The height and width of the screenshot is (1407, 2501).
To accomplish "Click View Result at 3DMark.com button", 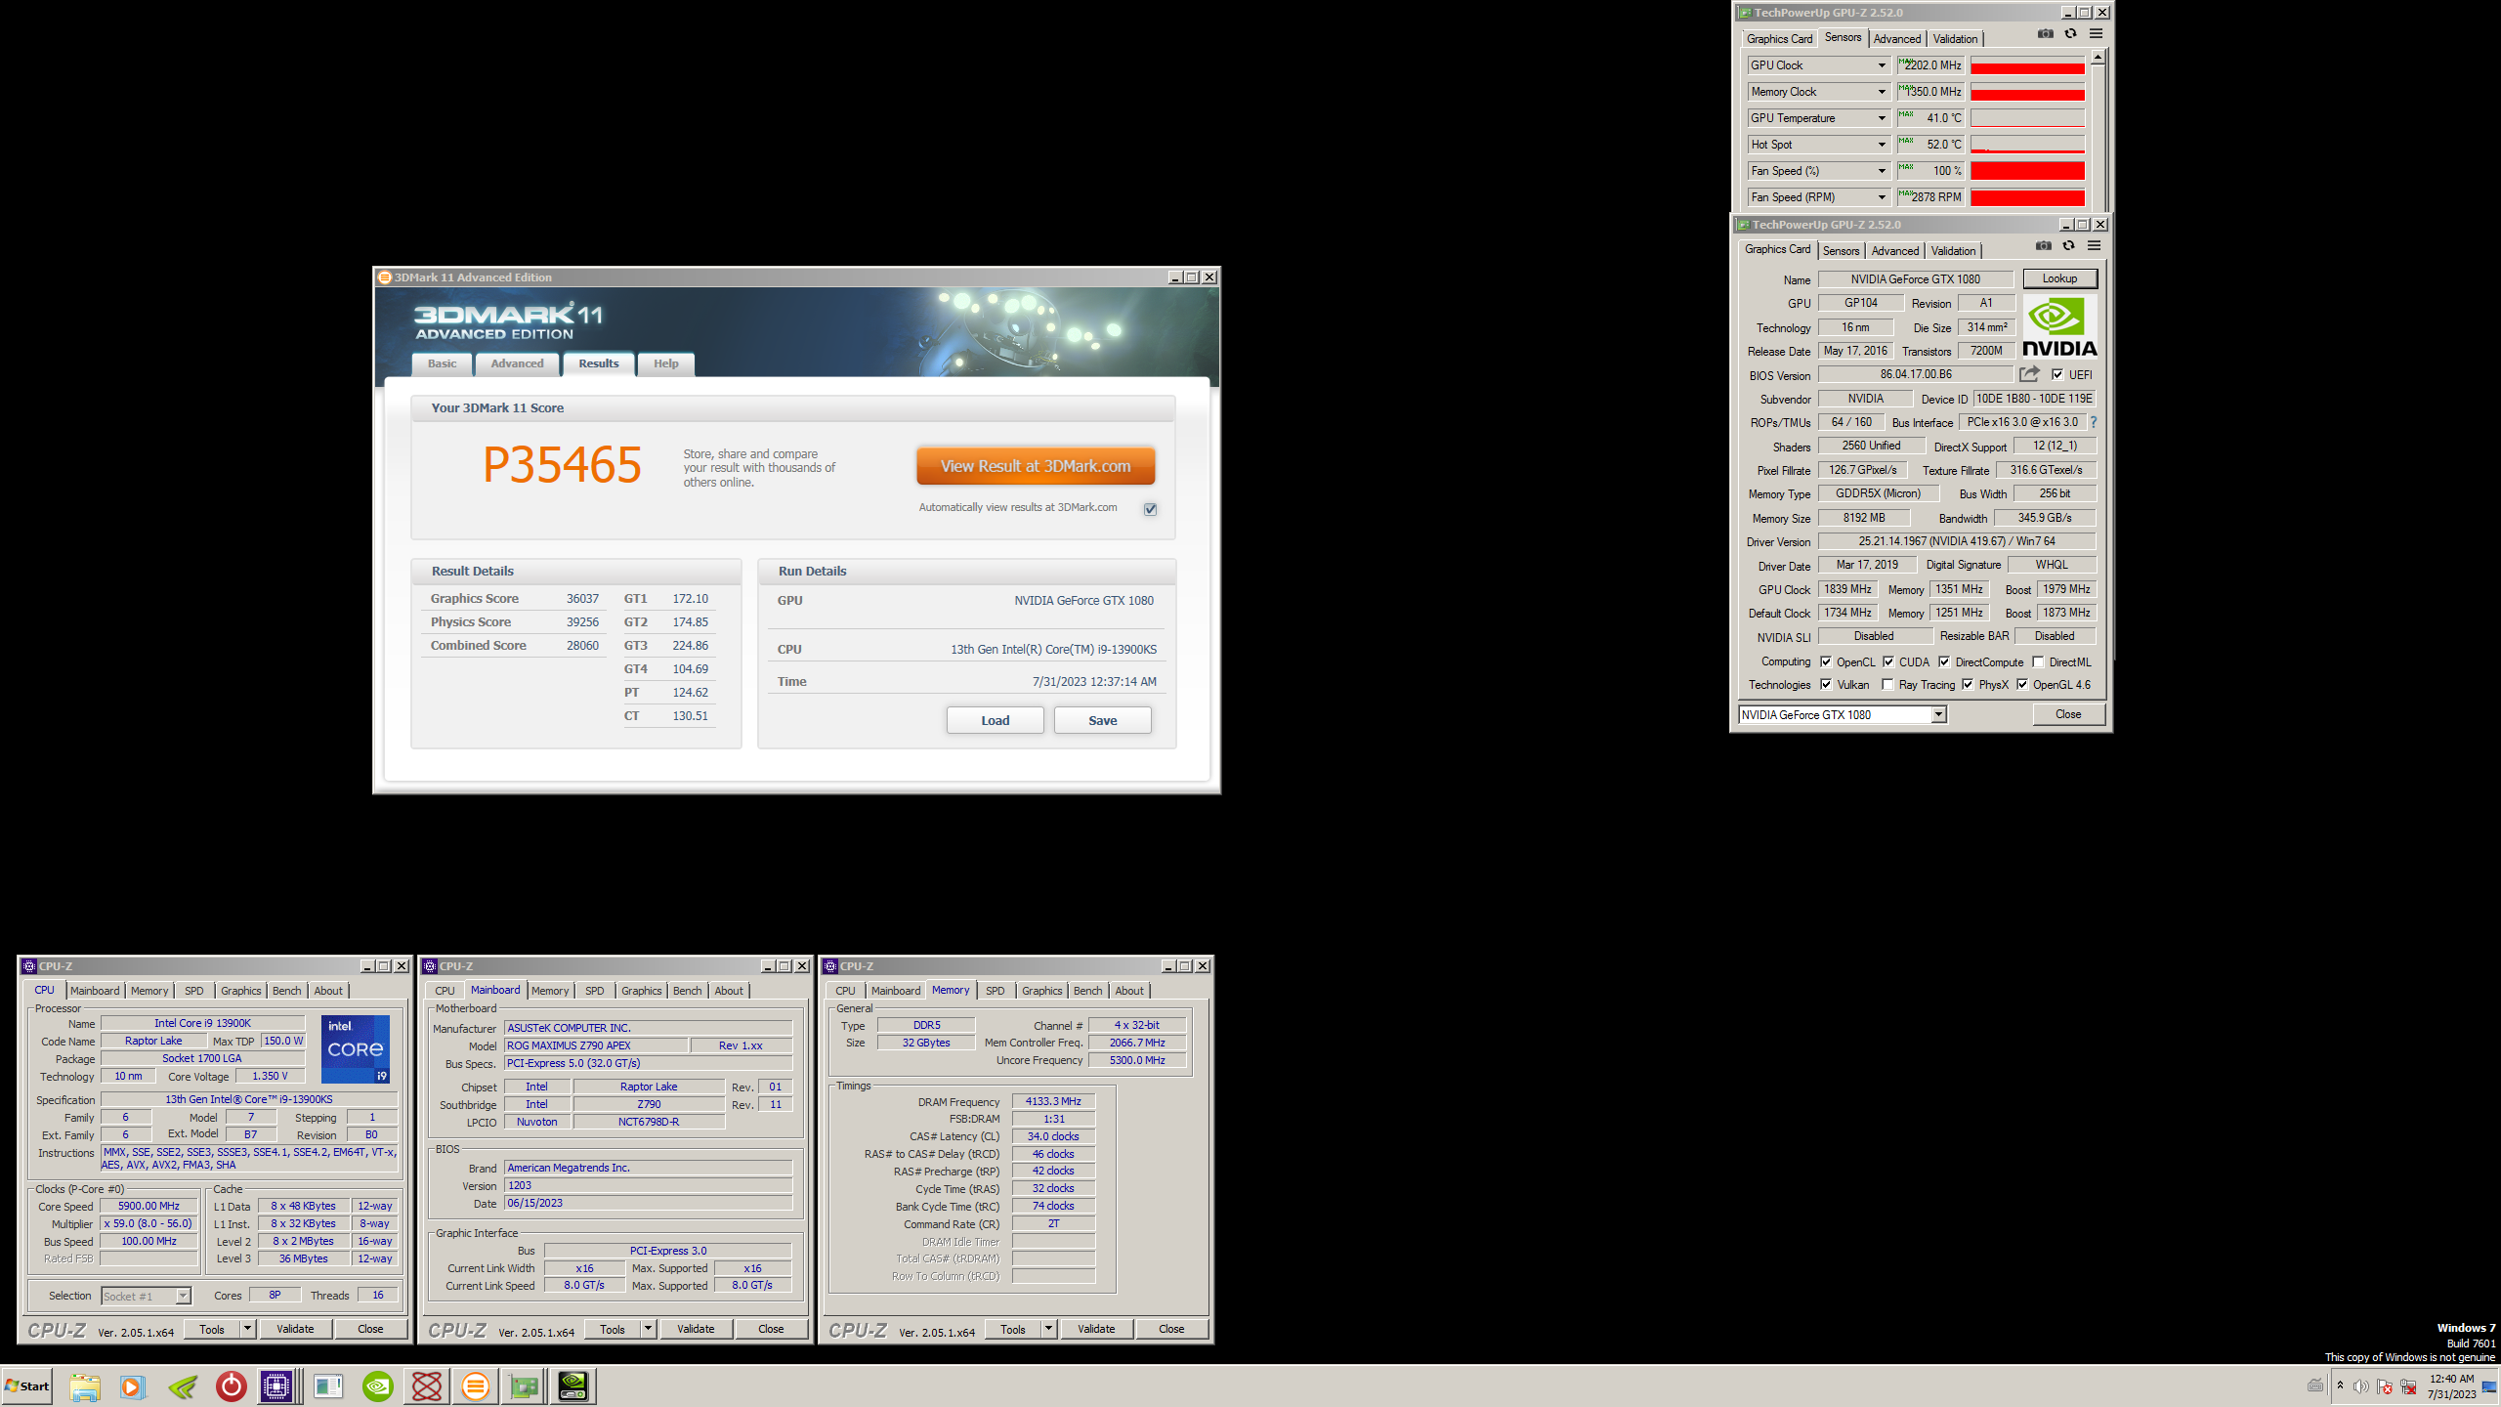I will tap(1036, 466).
